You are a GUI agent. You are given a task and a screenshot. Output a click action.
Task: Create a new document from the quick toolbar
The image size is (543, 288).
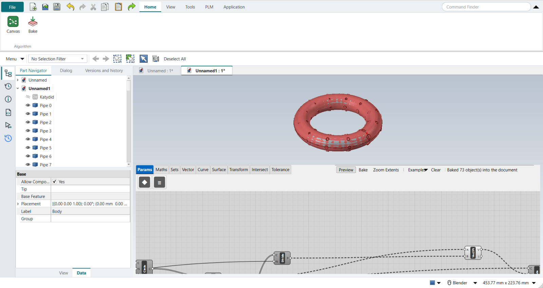33,7
